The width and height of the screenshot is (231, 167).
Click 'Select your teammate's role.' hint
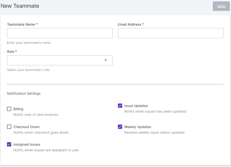pyautogui.click(x=29, y=70)
